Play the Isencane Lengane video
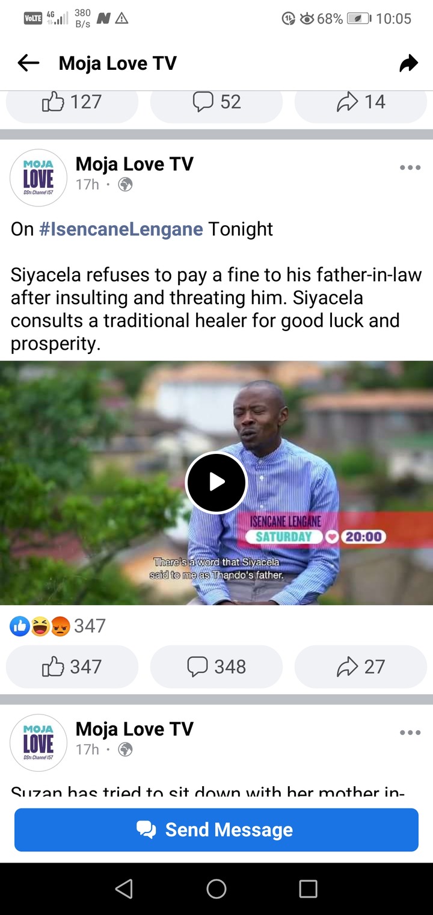This screenshot has height=915, width=433. pyautogui.click(x=216, y=482)
